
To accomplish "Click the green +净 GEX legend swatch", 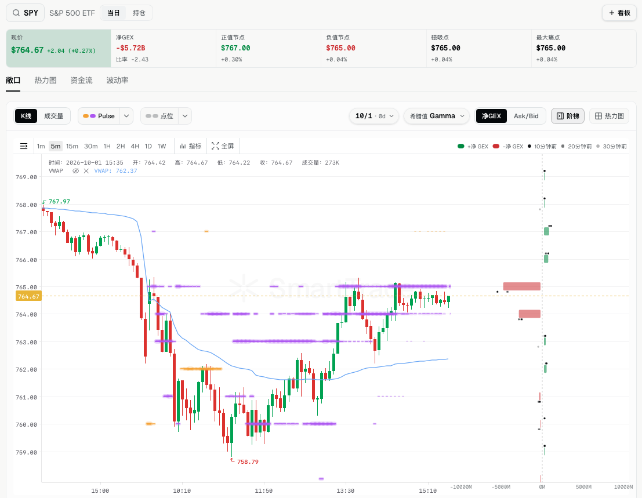I will [461, 147].
